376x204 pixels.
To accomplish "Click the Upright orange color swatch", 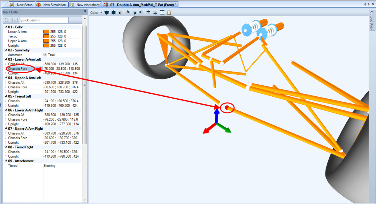I will tap(46, 46).
